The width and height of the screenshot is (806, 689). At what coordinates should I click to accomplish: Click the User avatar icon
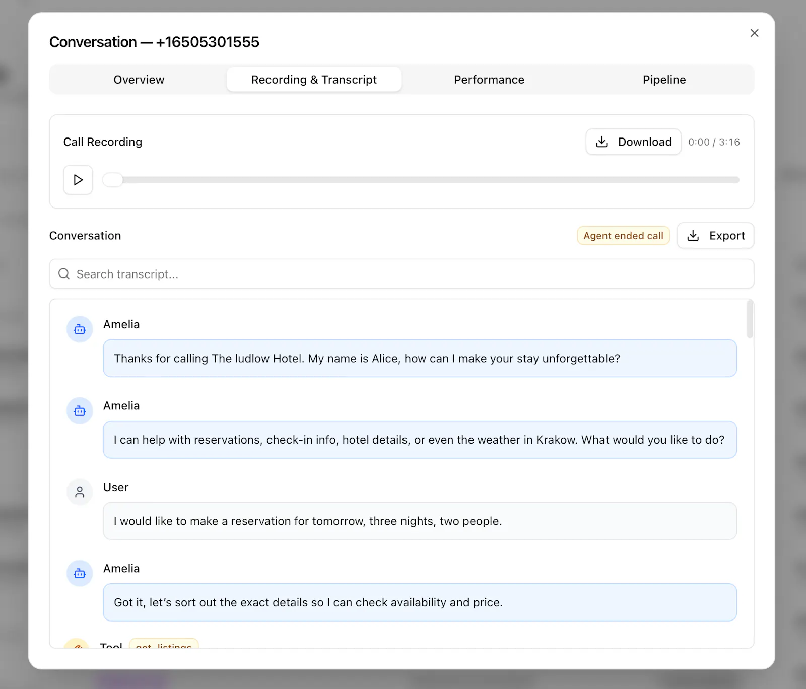click(x=80, y=492)
